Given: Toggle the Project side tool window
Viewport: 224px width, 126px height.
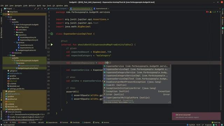Looking at the screenshot, I should [x=1, y=12].
